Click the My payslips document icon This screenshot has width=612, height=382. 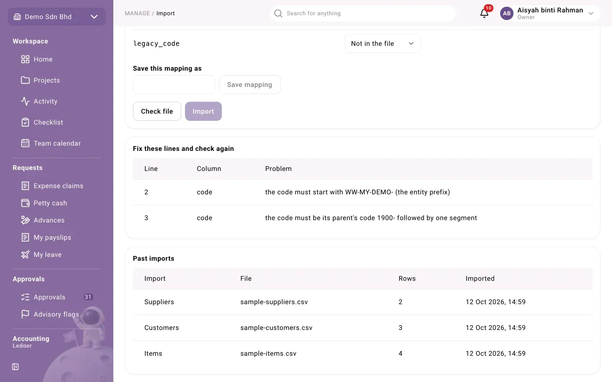(x=25, y=237)
